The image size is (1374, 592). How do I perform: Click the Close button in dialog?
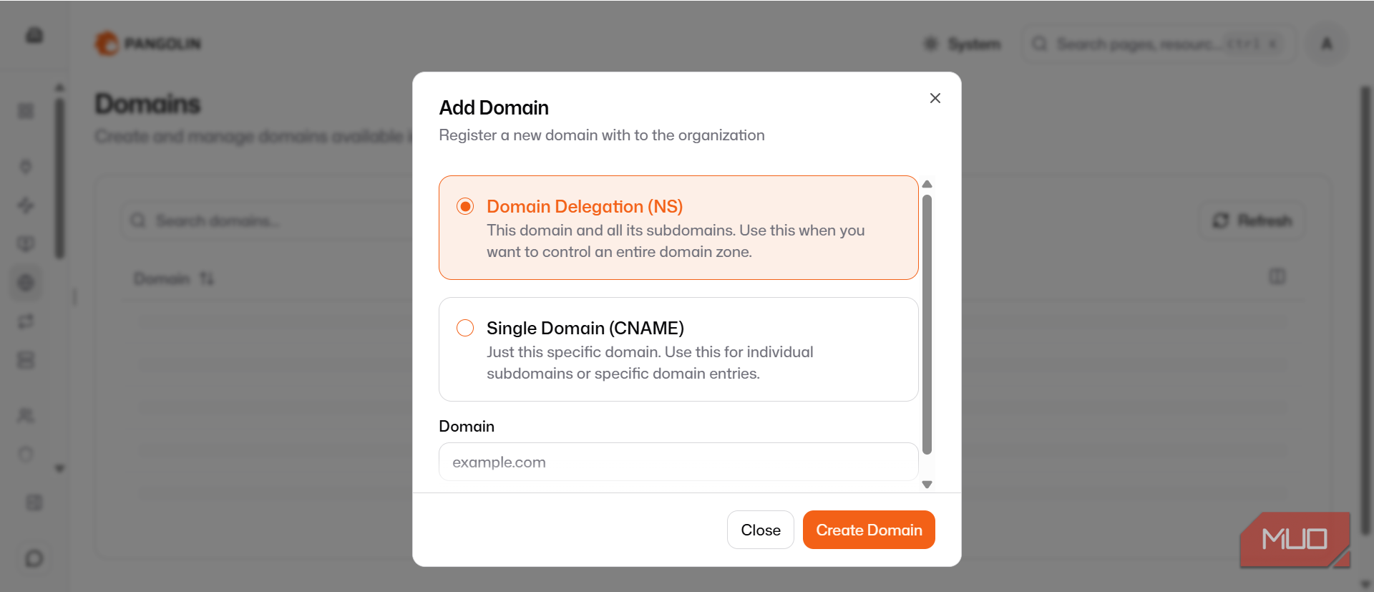point(761,530)
